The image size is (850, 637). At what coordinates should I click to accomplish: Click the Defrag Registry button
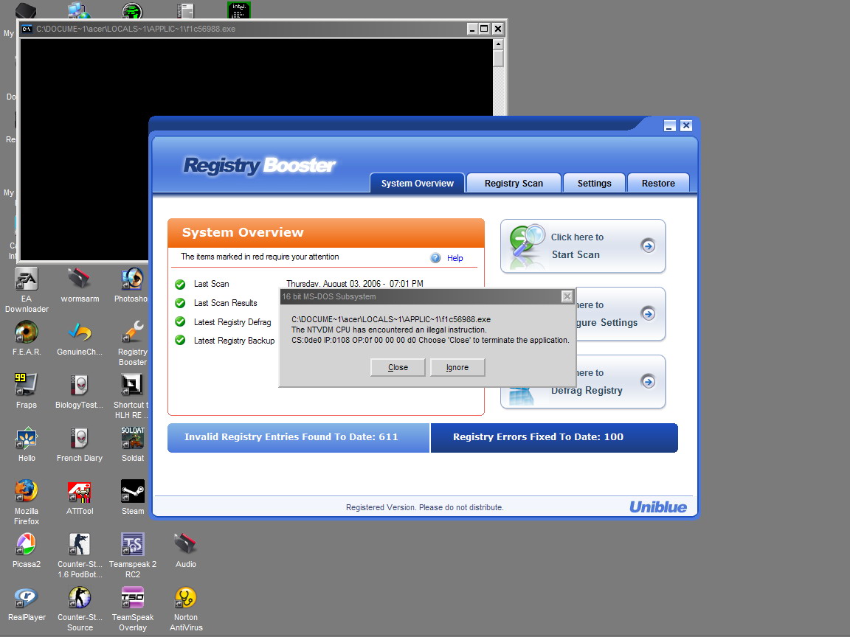[583, 381]
